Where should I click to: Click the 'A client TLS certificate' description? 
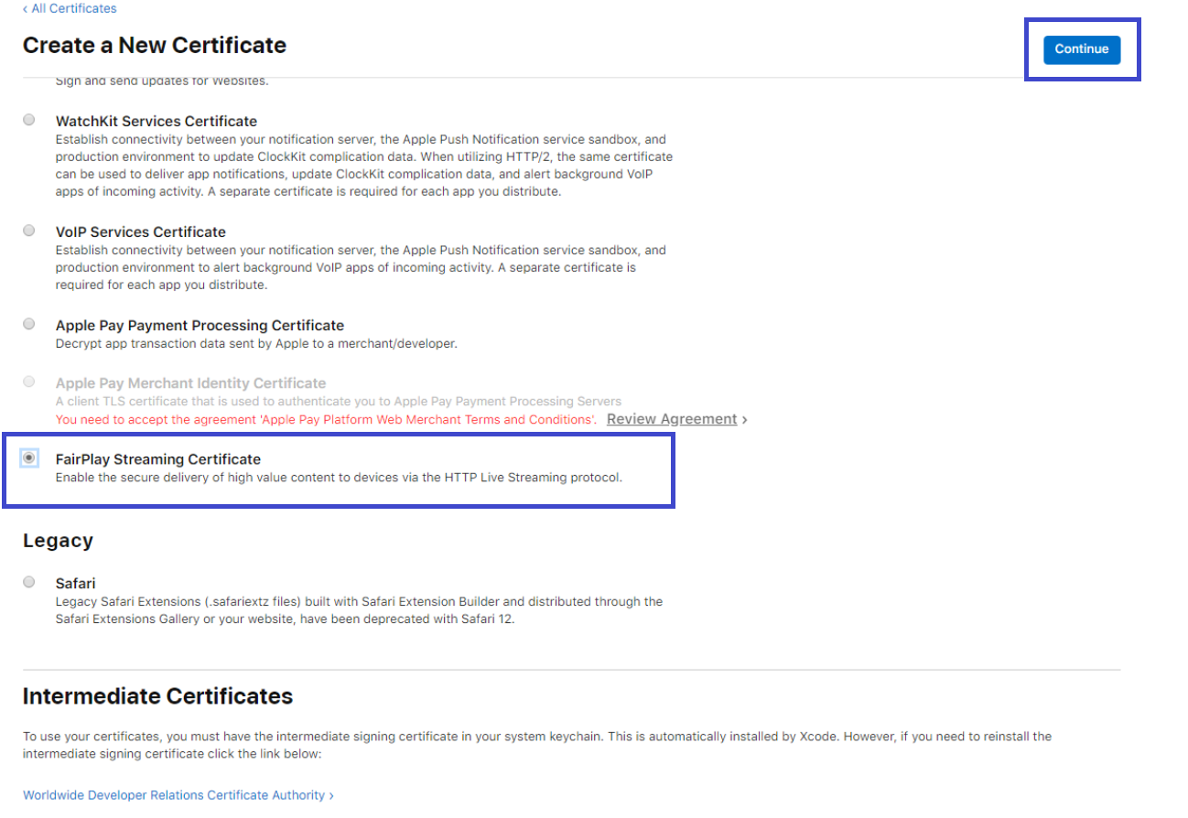pyautogui.click(x=339, y=402)
